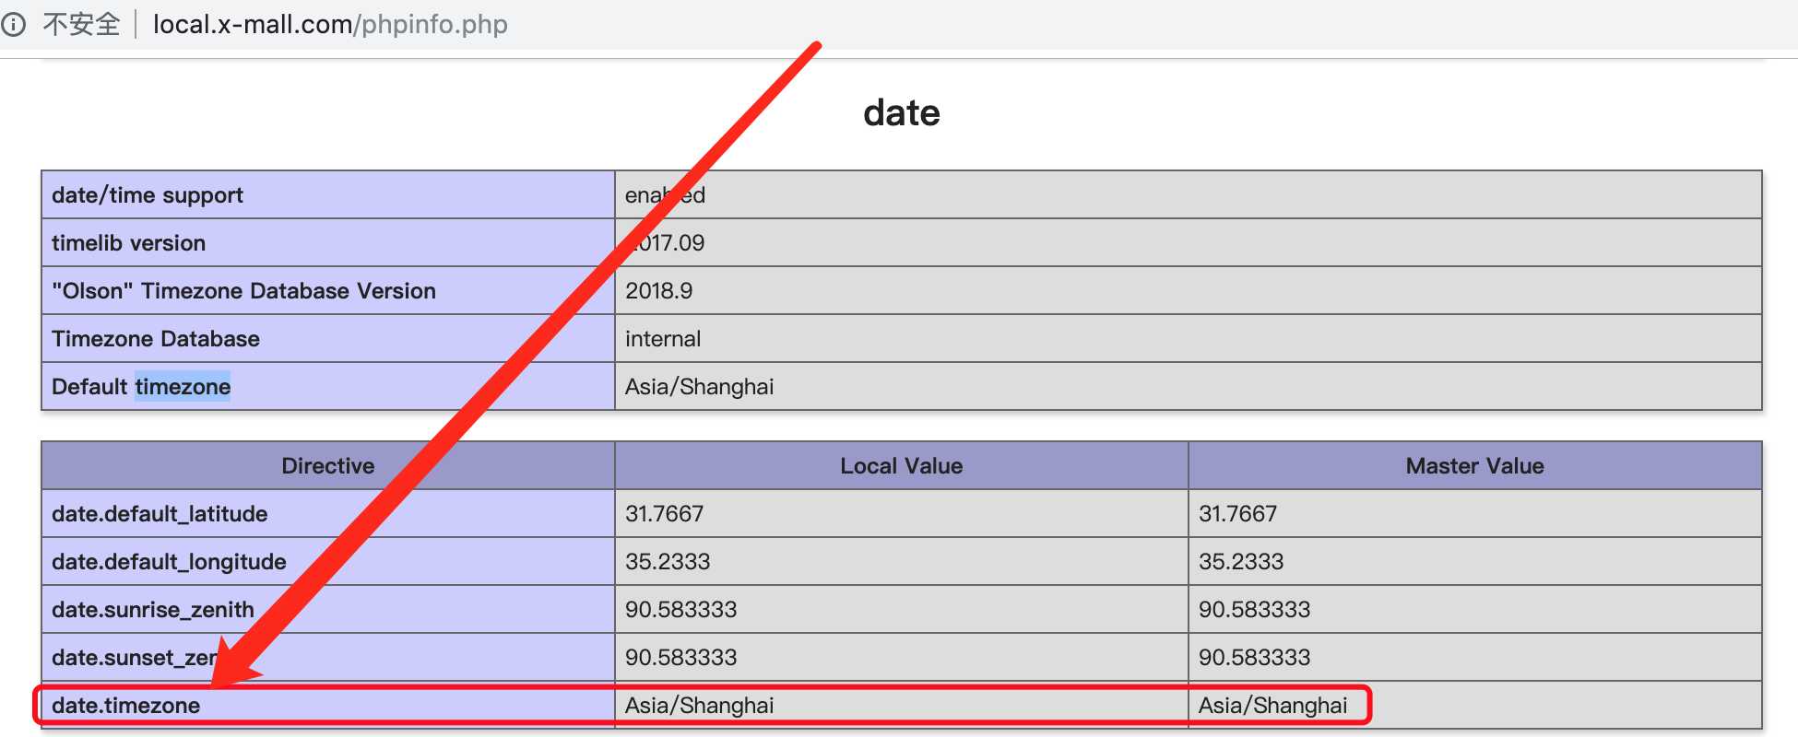This screenshot has height=737, width=1798.
Task: Click the 'Default timezone' label
Action: pyautogui.click(x=141, y=387)
